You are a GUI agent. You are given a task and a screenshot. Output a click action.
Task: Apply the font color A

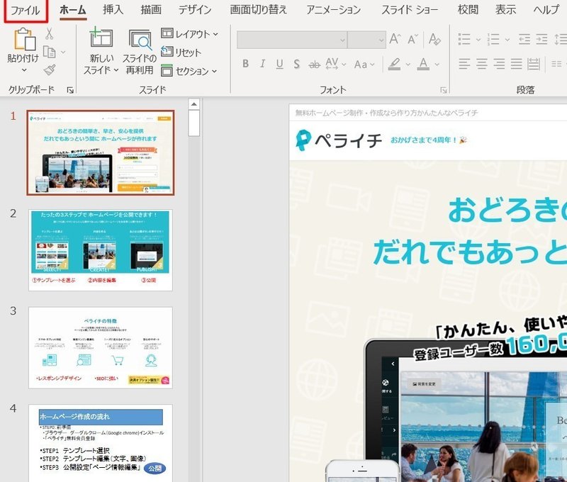[x=423, y=65]
